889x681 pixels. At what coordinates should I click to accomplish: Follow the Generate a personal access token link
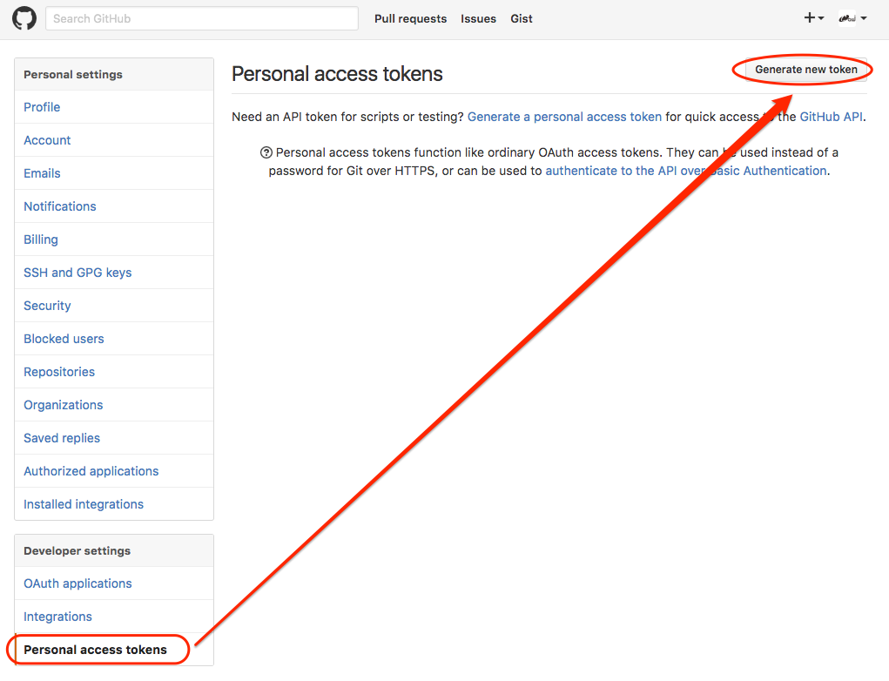click(564, 117)
